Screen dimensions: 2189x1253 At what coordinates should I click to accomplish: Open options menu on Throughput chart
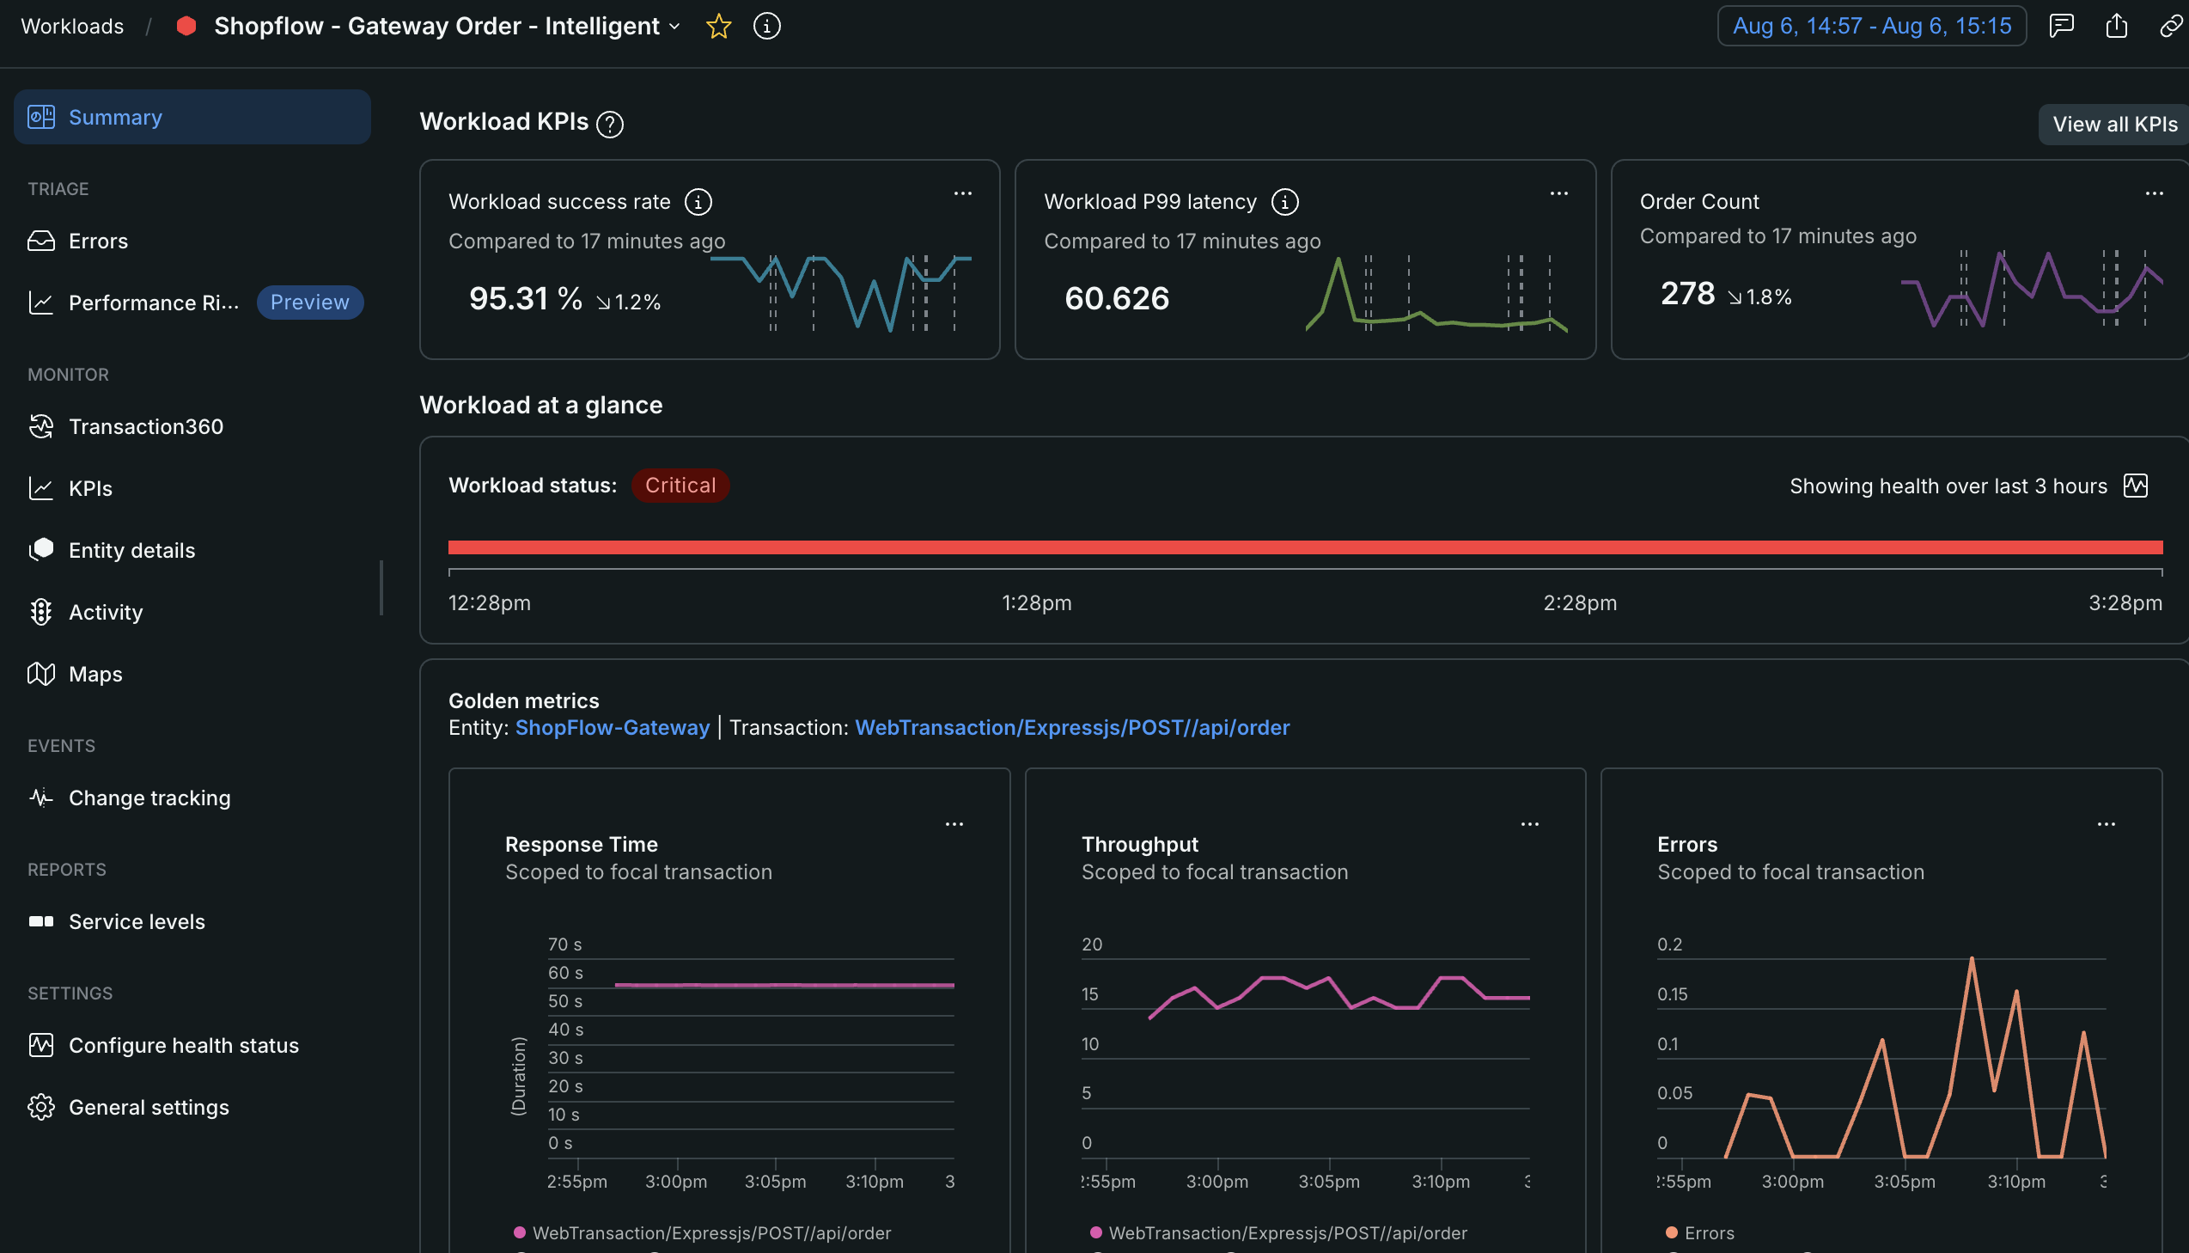click(1529, 824)
